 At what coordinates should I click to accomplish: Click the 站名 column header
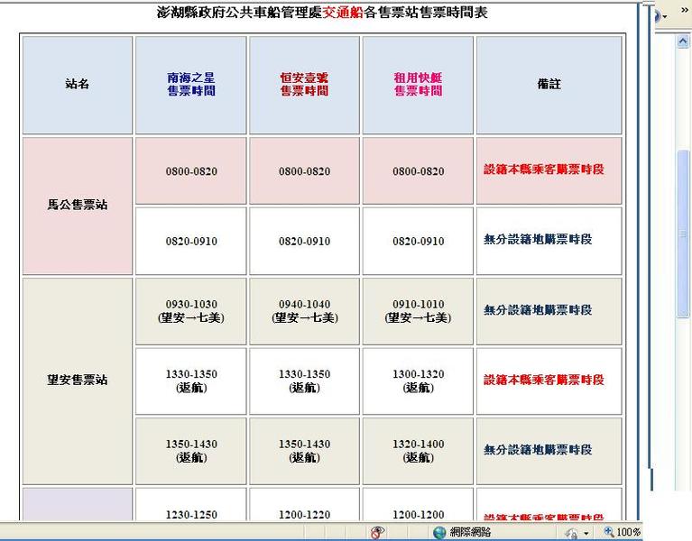[78, 85]
